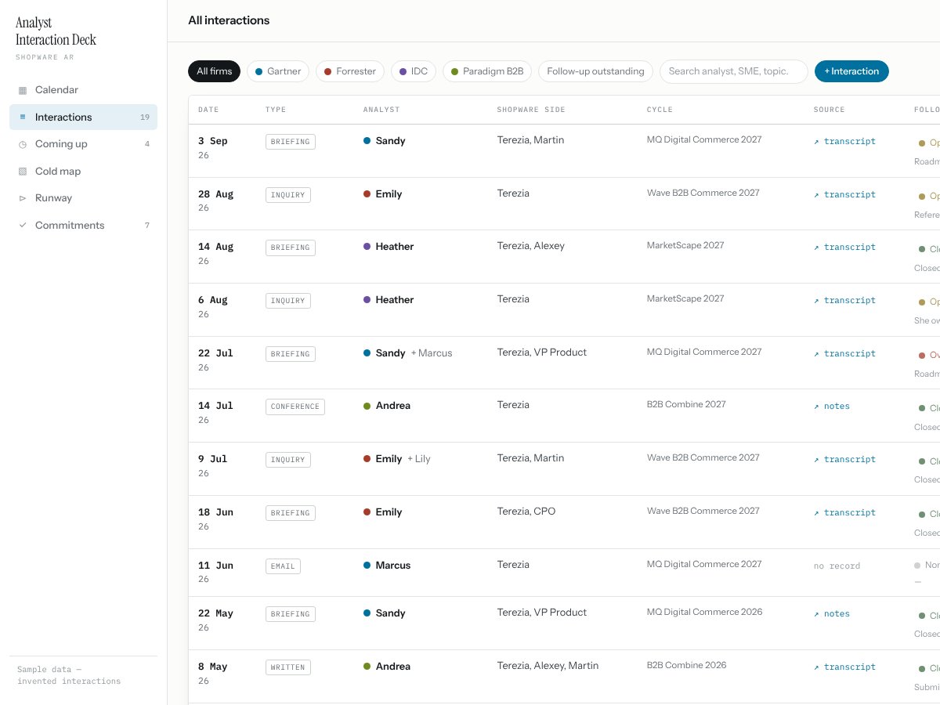Click the 11 Jun date cell

(215, 572)
